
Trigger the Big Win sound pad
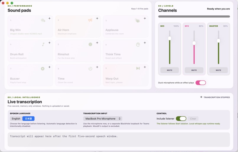(x=30, y=26)
